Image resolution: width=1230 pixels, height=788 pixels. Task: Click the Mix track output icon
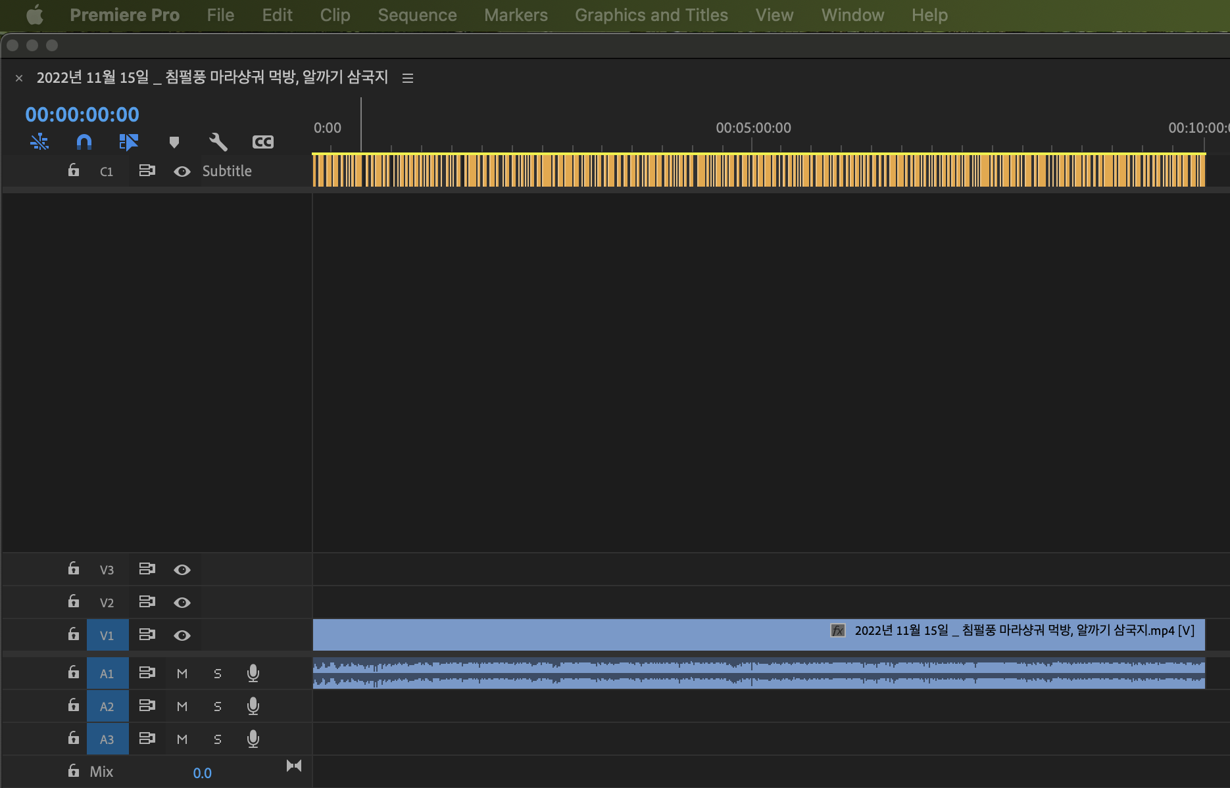[294, 766]
